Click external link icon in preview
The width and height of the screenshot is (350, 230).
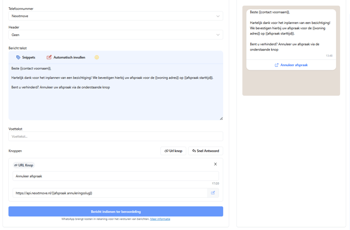276,65
